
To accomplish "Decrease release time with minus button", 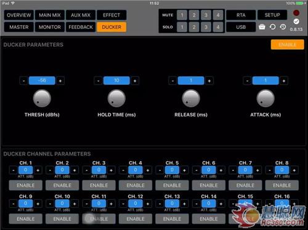I will pyautogui.click(x=172, y=81).
